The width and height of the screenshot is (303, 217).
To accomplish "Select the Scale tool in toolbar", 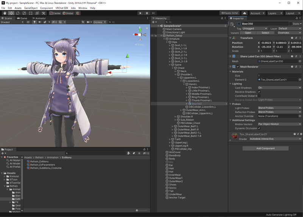I will [x=24, y=13].
